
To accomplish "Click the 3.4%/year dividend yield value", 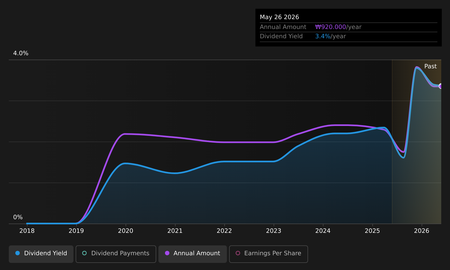I will point(331,36).
